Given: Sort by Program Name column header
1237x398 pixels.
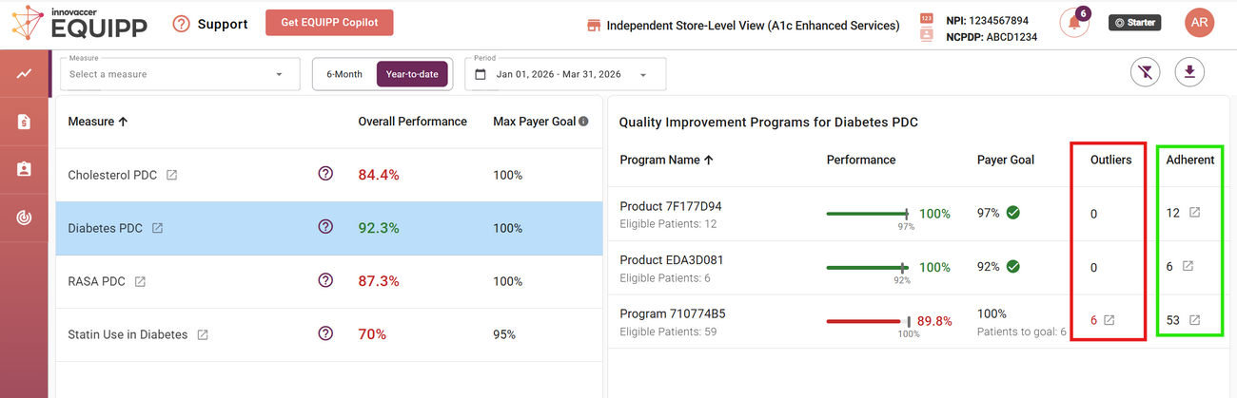Looking at the screenshot, I should (666, 160).
